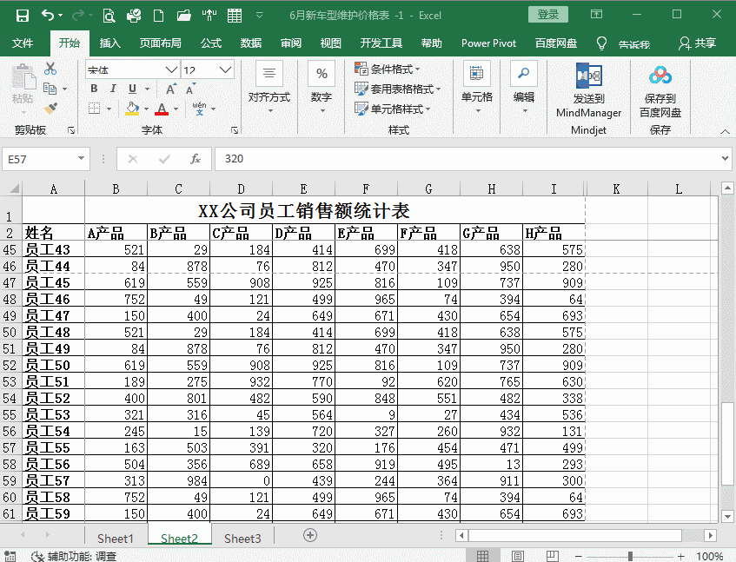736x562 pixels.
Task: Apply red font color A
Action: [x=162, y=109]
